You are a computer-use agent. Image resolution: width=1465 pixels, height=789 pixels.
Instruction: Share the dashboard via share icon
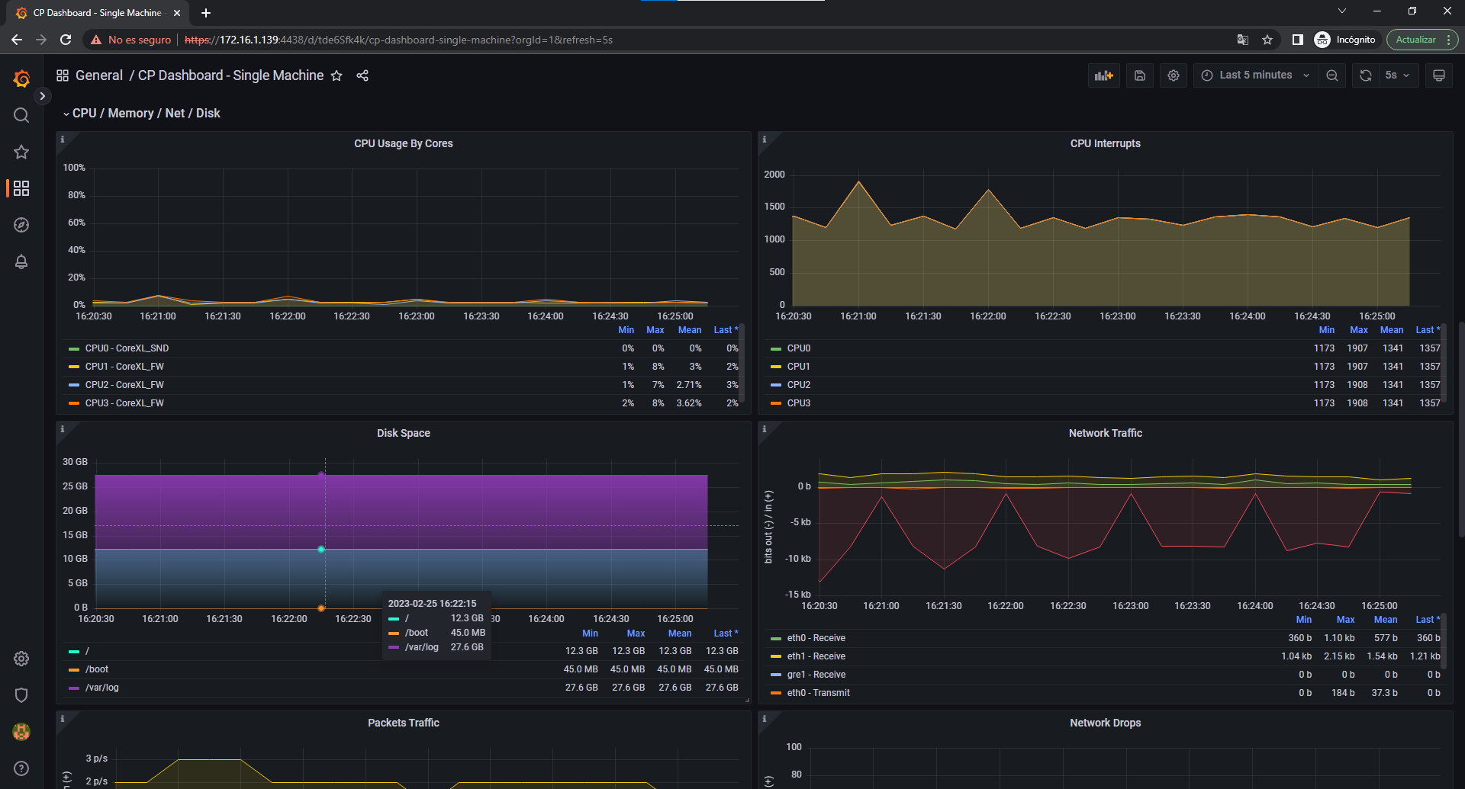362,75
